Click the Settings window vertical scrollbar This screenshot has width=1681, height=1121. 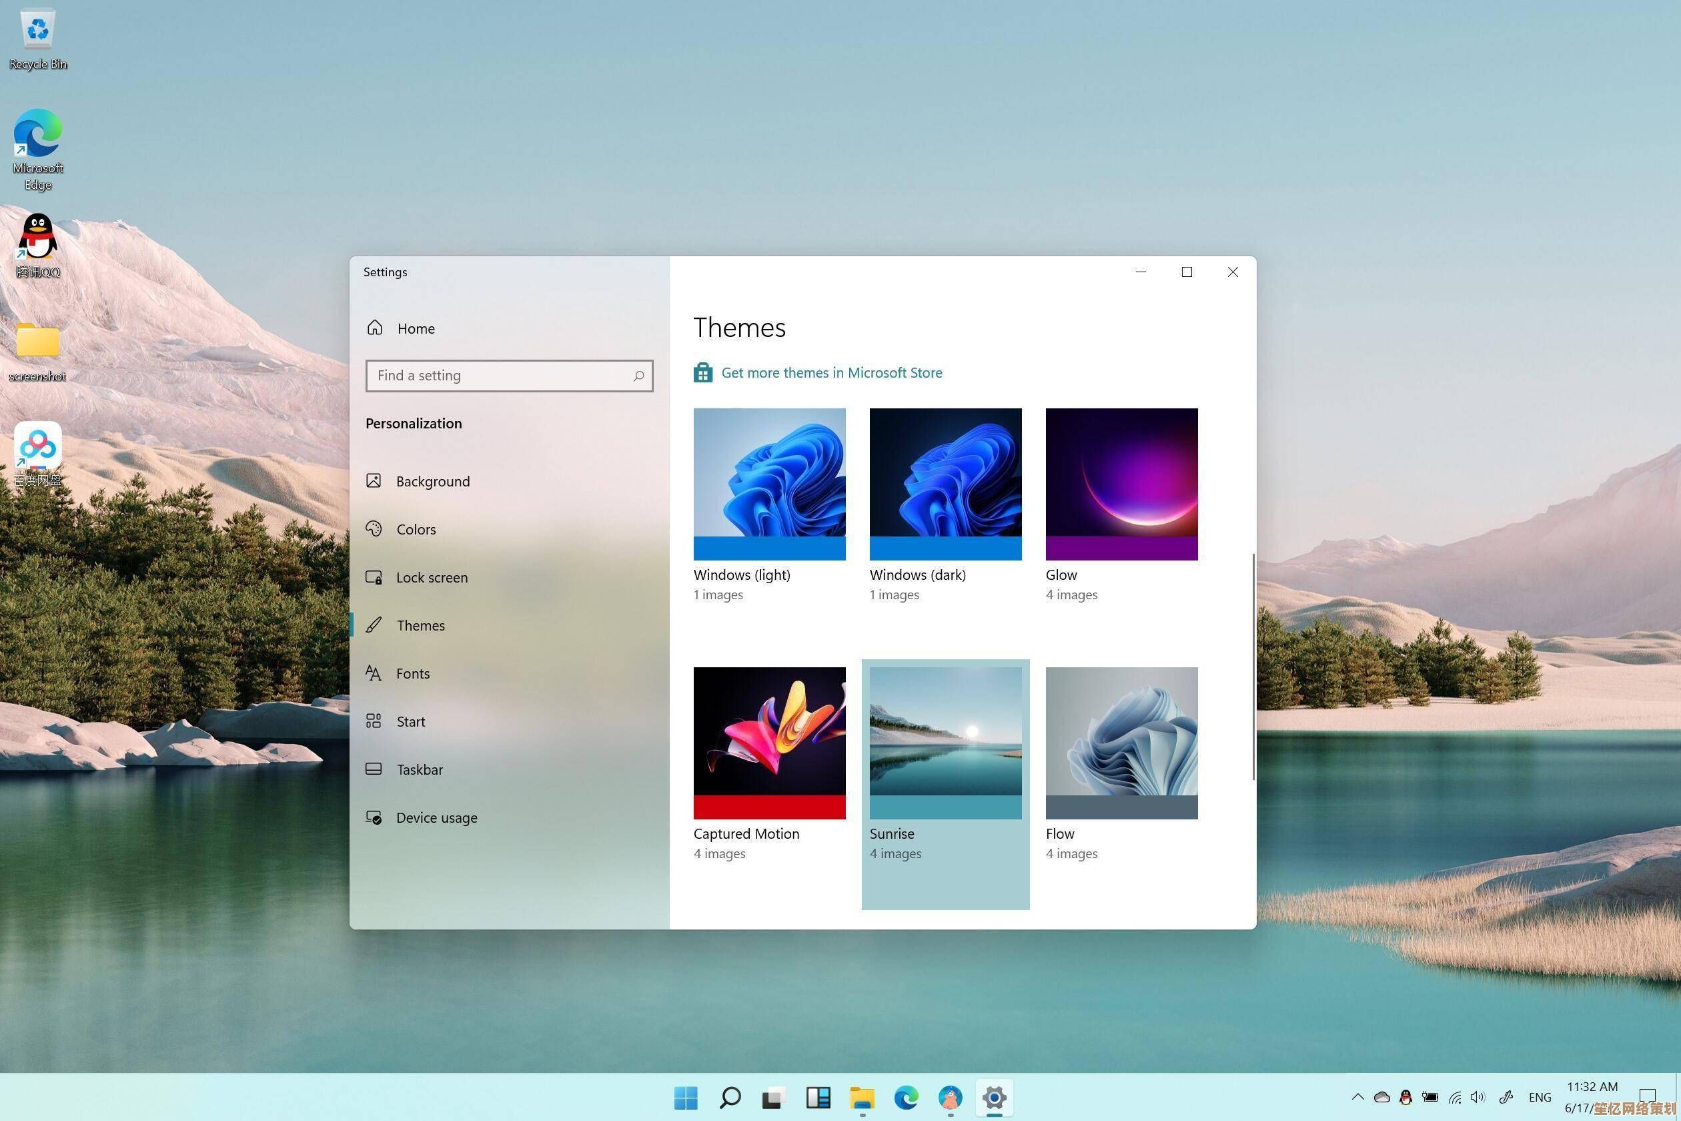pos(1253,667)
